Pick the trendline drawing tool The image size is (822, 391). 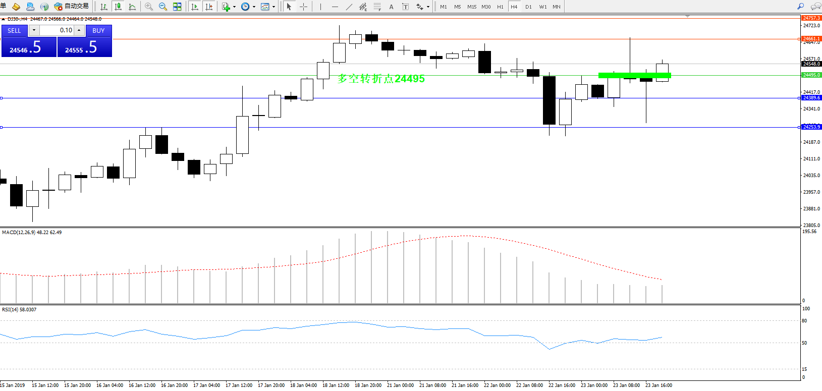click(x=349, y=7)
